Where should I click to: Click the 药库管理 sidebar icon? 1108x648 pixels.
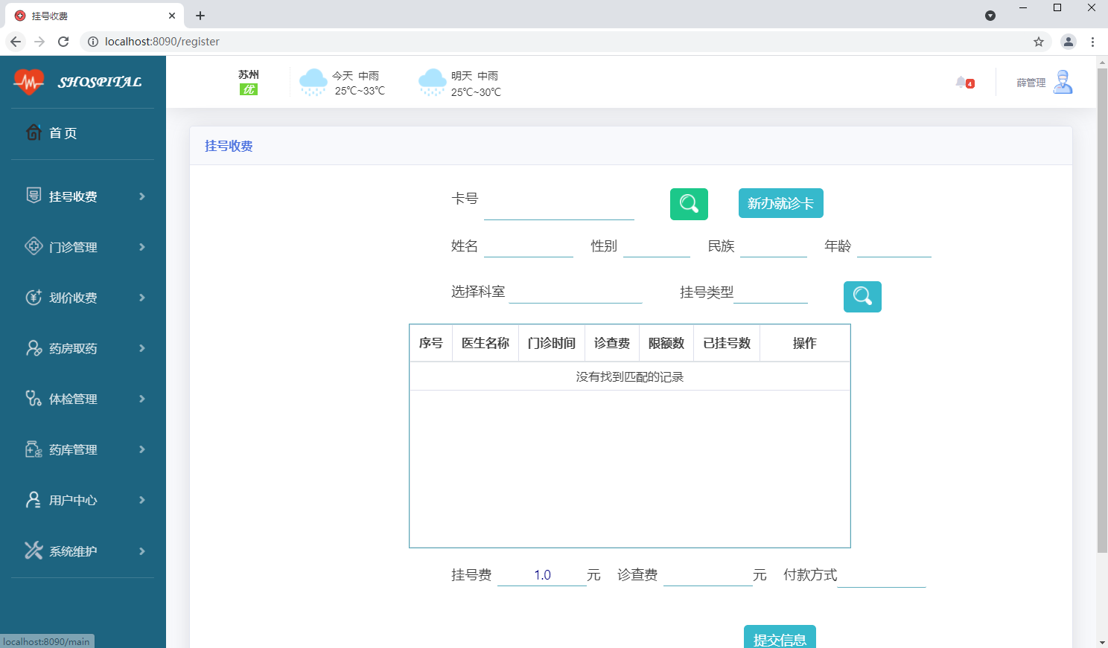[34, 449]
